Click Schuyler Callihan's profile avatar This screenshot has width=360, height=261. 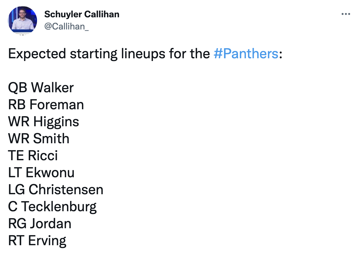tap(22, 20)
